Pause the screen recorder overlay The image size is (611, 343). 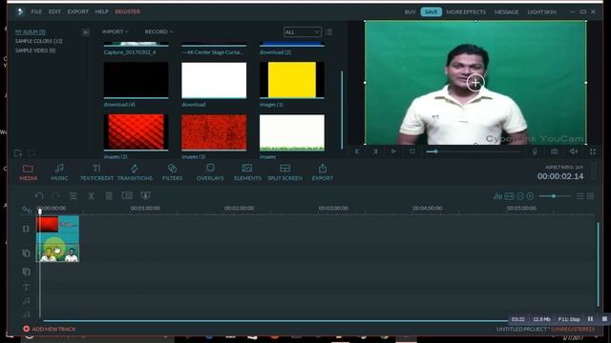click(x=590, y=319)
